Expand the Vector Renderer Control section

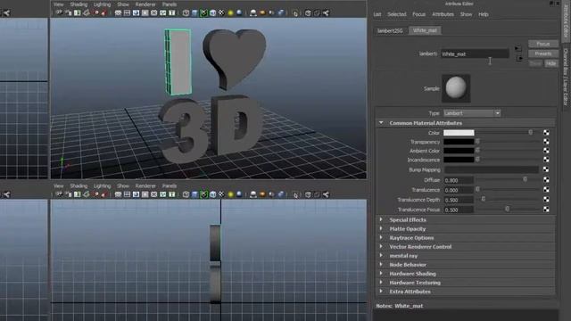pos(381,246)
